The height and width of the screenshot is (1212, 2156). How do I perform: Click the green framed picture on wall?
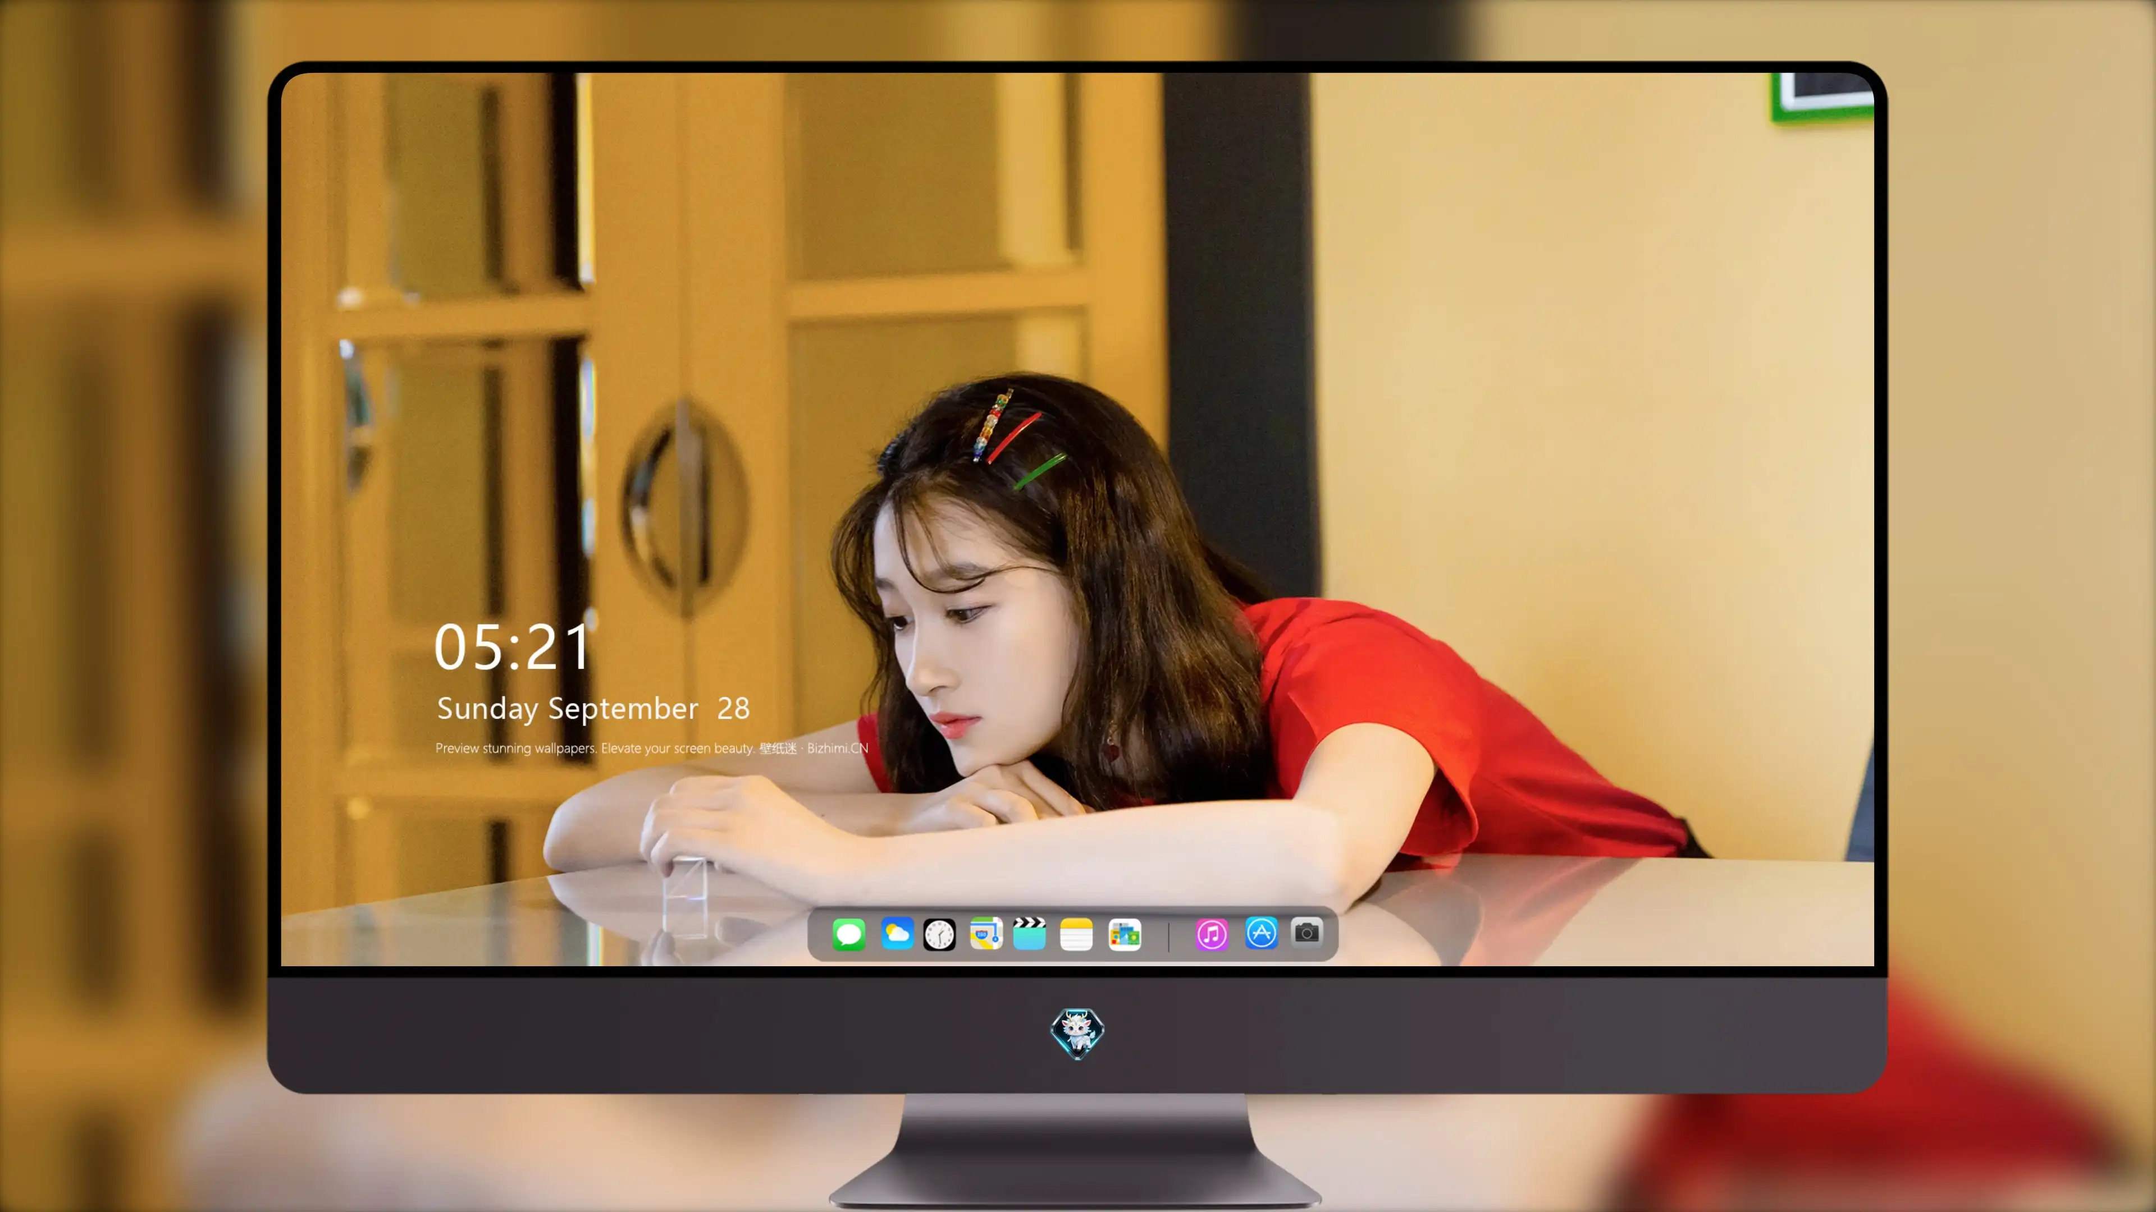[1822, 97]
